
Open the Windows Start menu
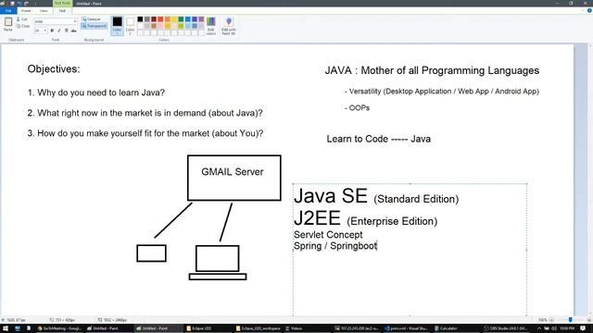pyautogui.click(x=6, y=328)
